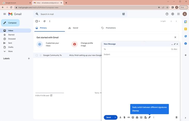Insert files using Google Drive icon
This screenshot has width=189, height=121.
pyautogui.click(x=137, y=117)
